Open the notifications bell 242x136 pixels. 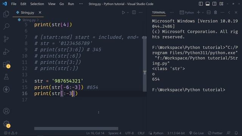click(x=236, y=133)
